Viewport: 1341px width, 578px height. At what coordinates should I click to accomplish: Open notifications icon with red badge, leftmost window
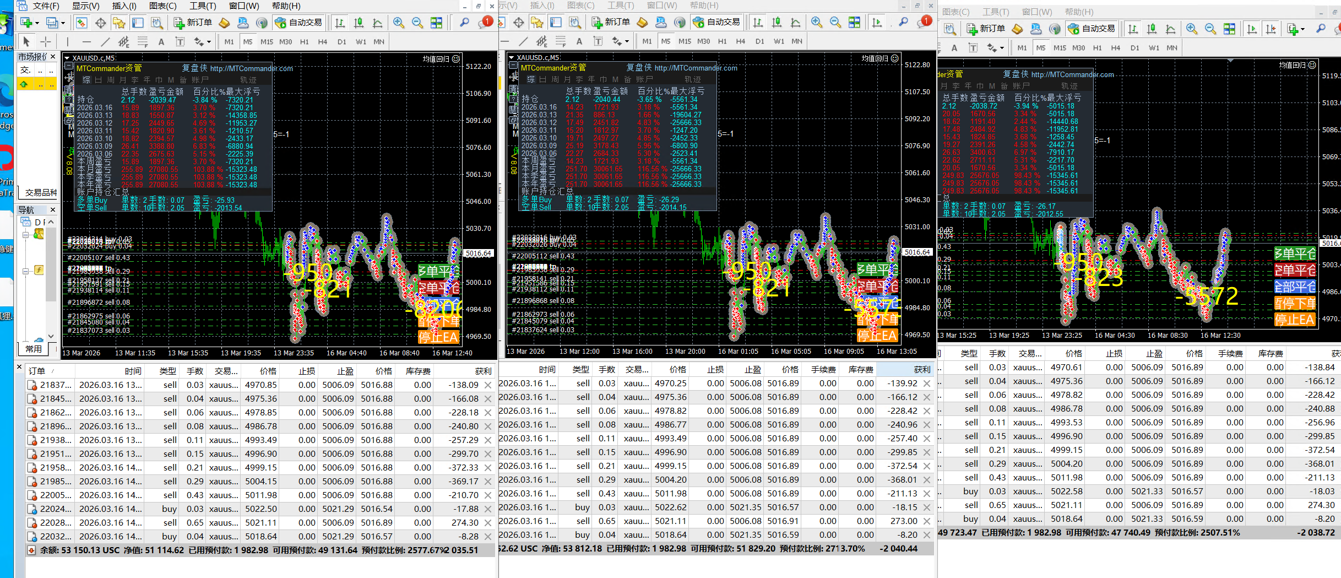[x=485, y=22]
